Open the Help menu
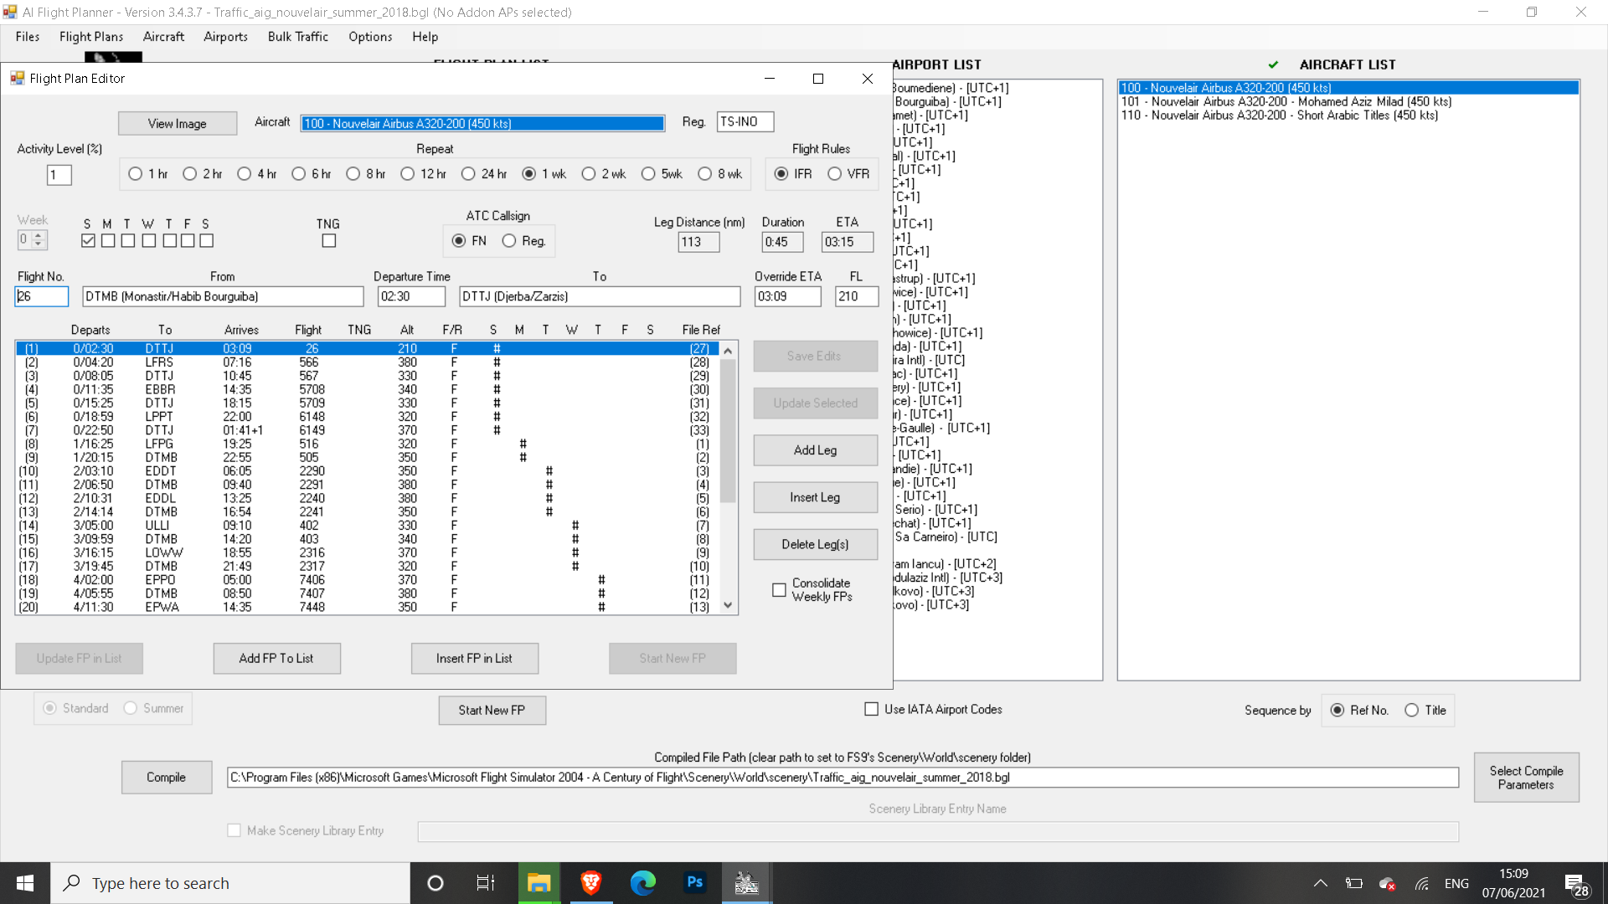The width and height of the screenshot is (1608, 904). pyautogui.click(x=425, y=37)
